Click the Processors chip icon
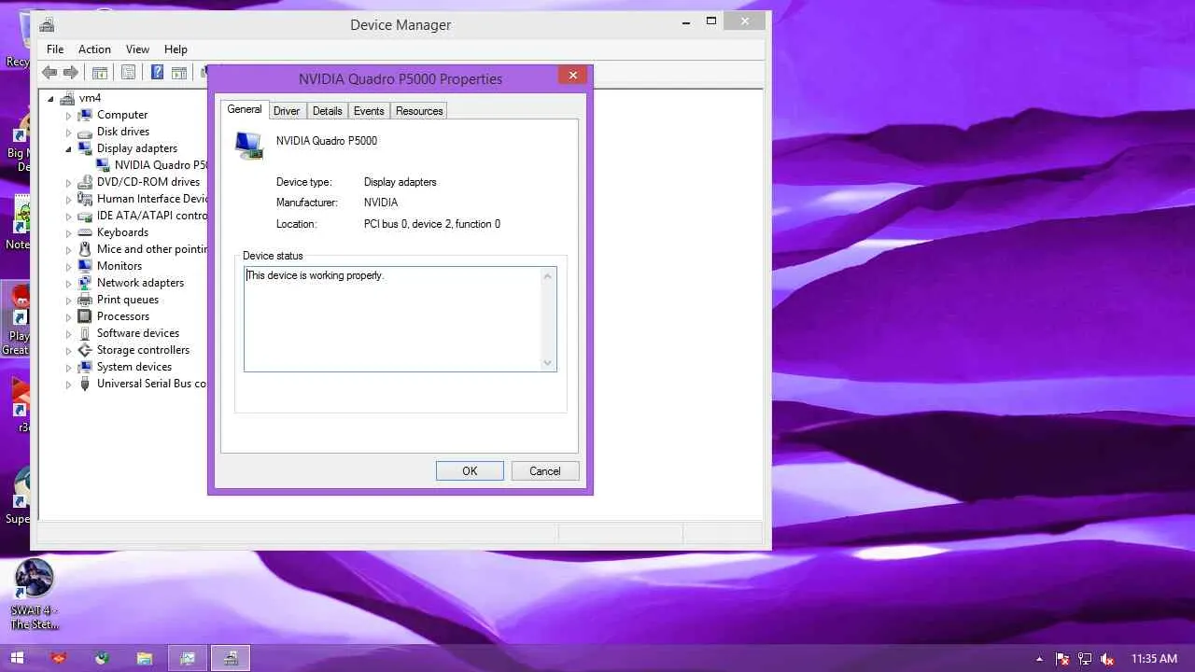Viewport: 1195px width, 672px height. [85, 316]
